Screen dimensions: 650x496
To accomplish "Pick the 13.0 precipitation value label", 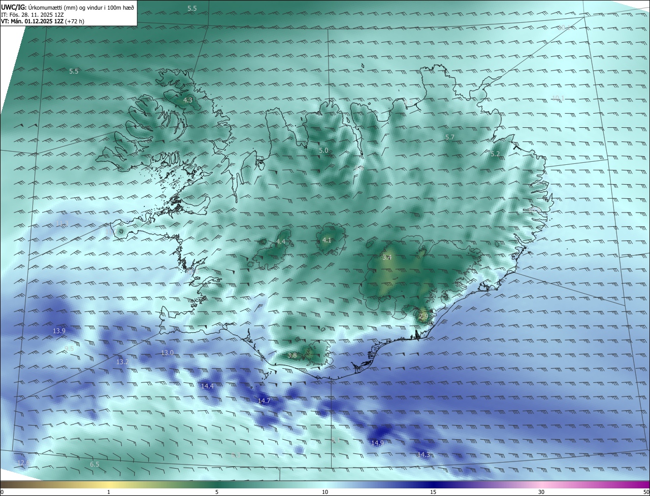I will pyautogui.click(x=167, y=353).
